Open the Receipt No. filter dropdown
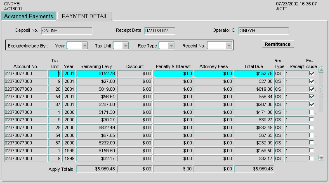Image resolution: width=330 pixels, height=184 pixels. pos(229,45)
